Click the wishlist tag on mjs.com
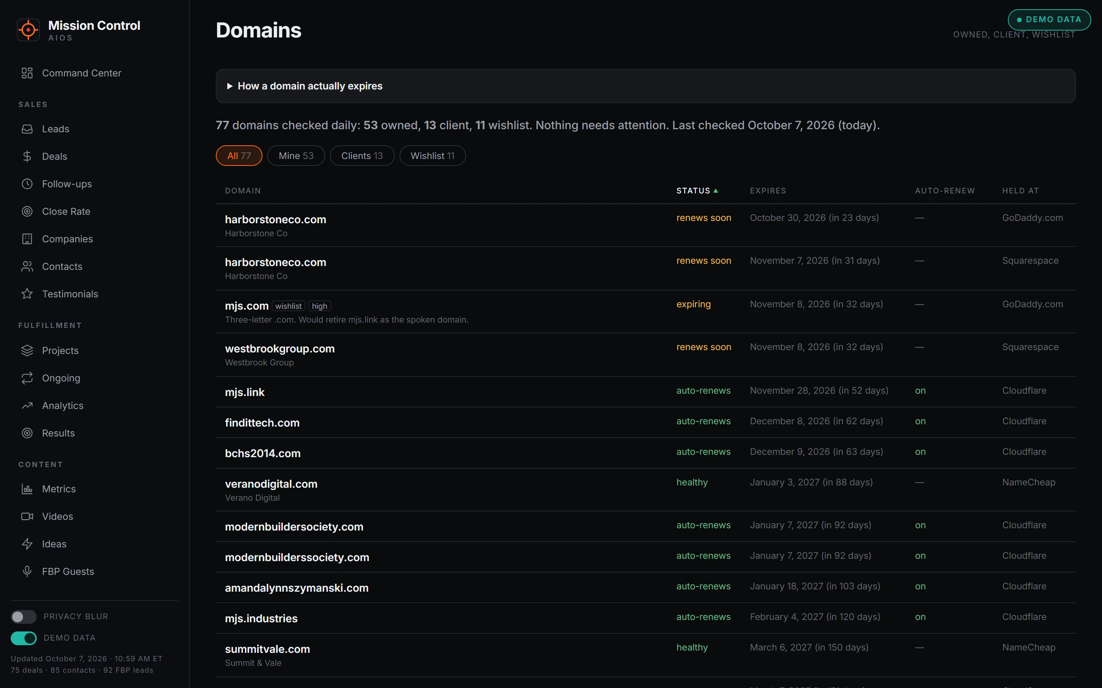The image size is (1102, 688). click(288, 306)
